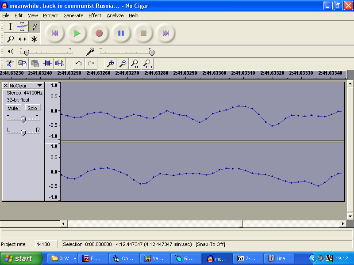Solo the NoCigar track
This screenshot has height=265, width=354.
[x=32, y=108]
